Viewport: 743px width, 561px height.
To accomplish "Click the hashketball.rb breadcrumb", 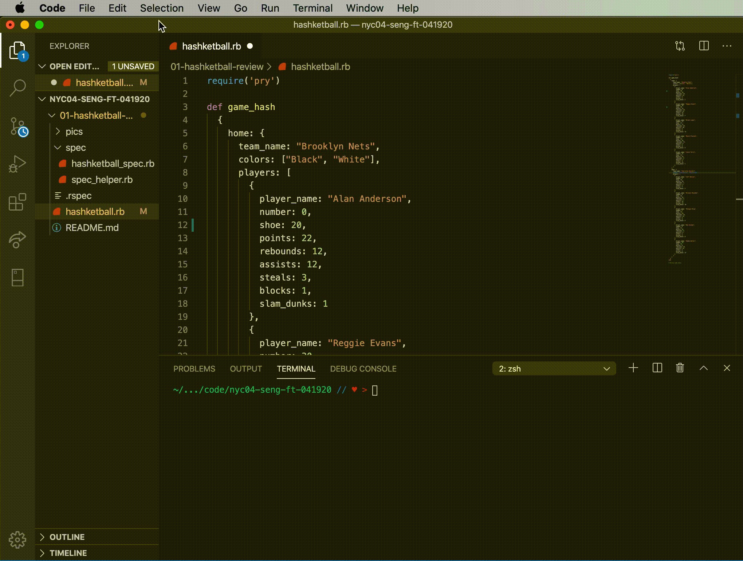I will 321,67.
